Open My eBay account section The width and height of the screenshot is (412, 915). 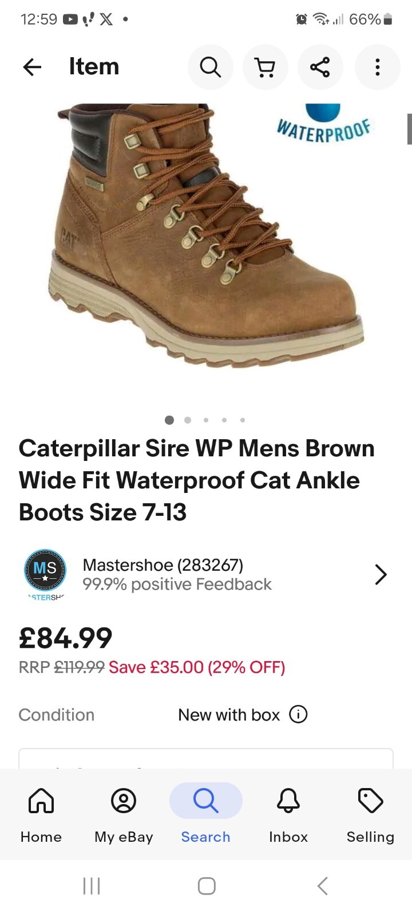pos(123,814)
